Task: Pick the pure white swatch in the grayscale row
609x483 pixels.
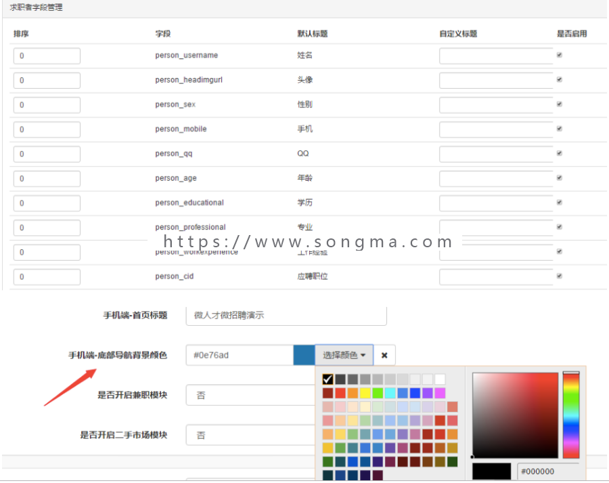Action: click(x=440, y=379)
